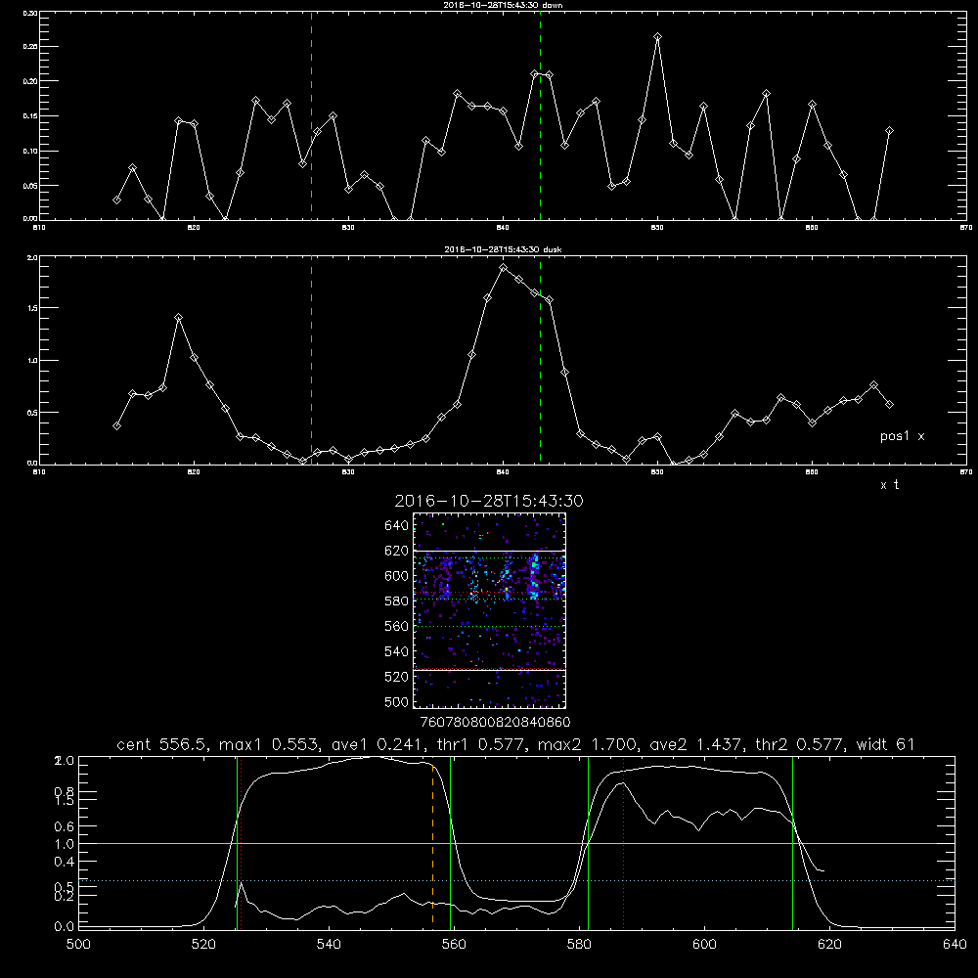The width and height of the screenshot is (978, 978).
Task: Click the right green dashed line in dusk plot
Action: tap(540, 361)
